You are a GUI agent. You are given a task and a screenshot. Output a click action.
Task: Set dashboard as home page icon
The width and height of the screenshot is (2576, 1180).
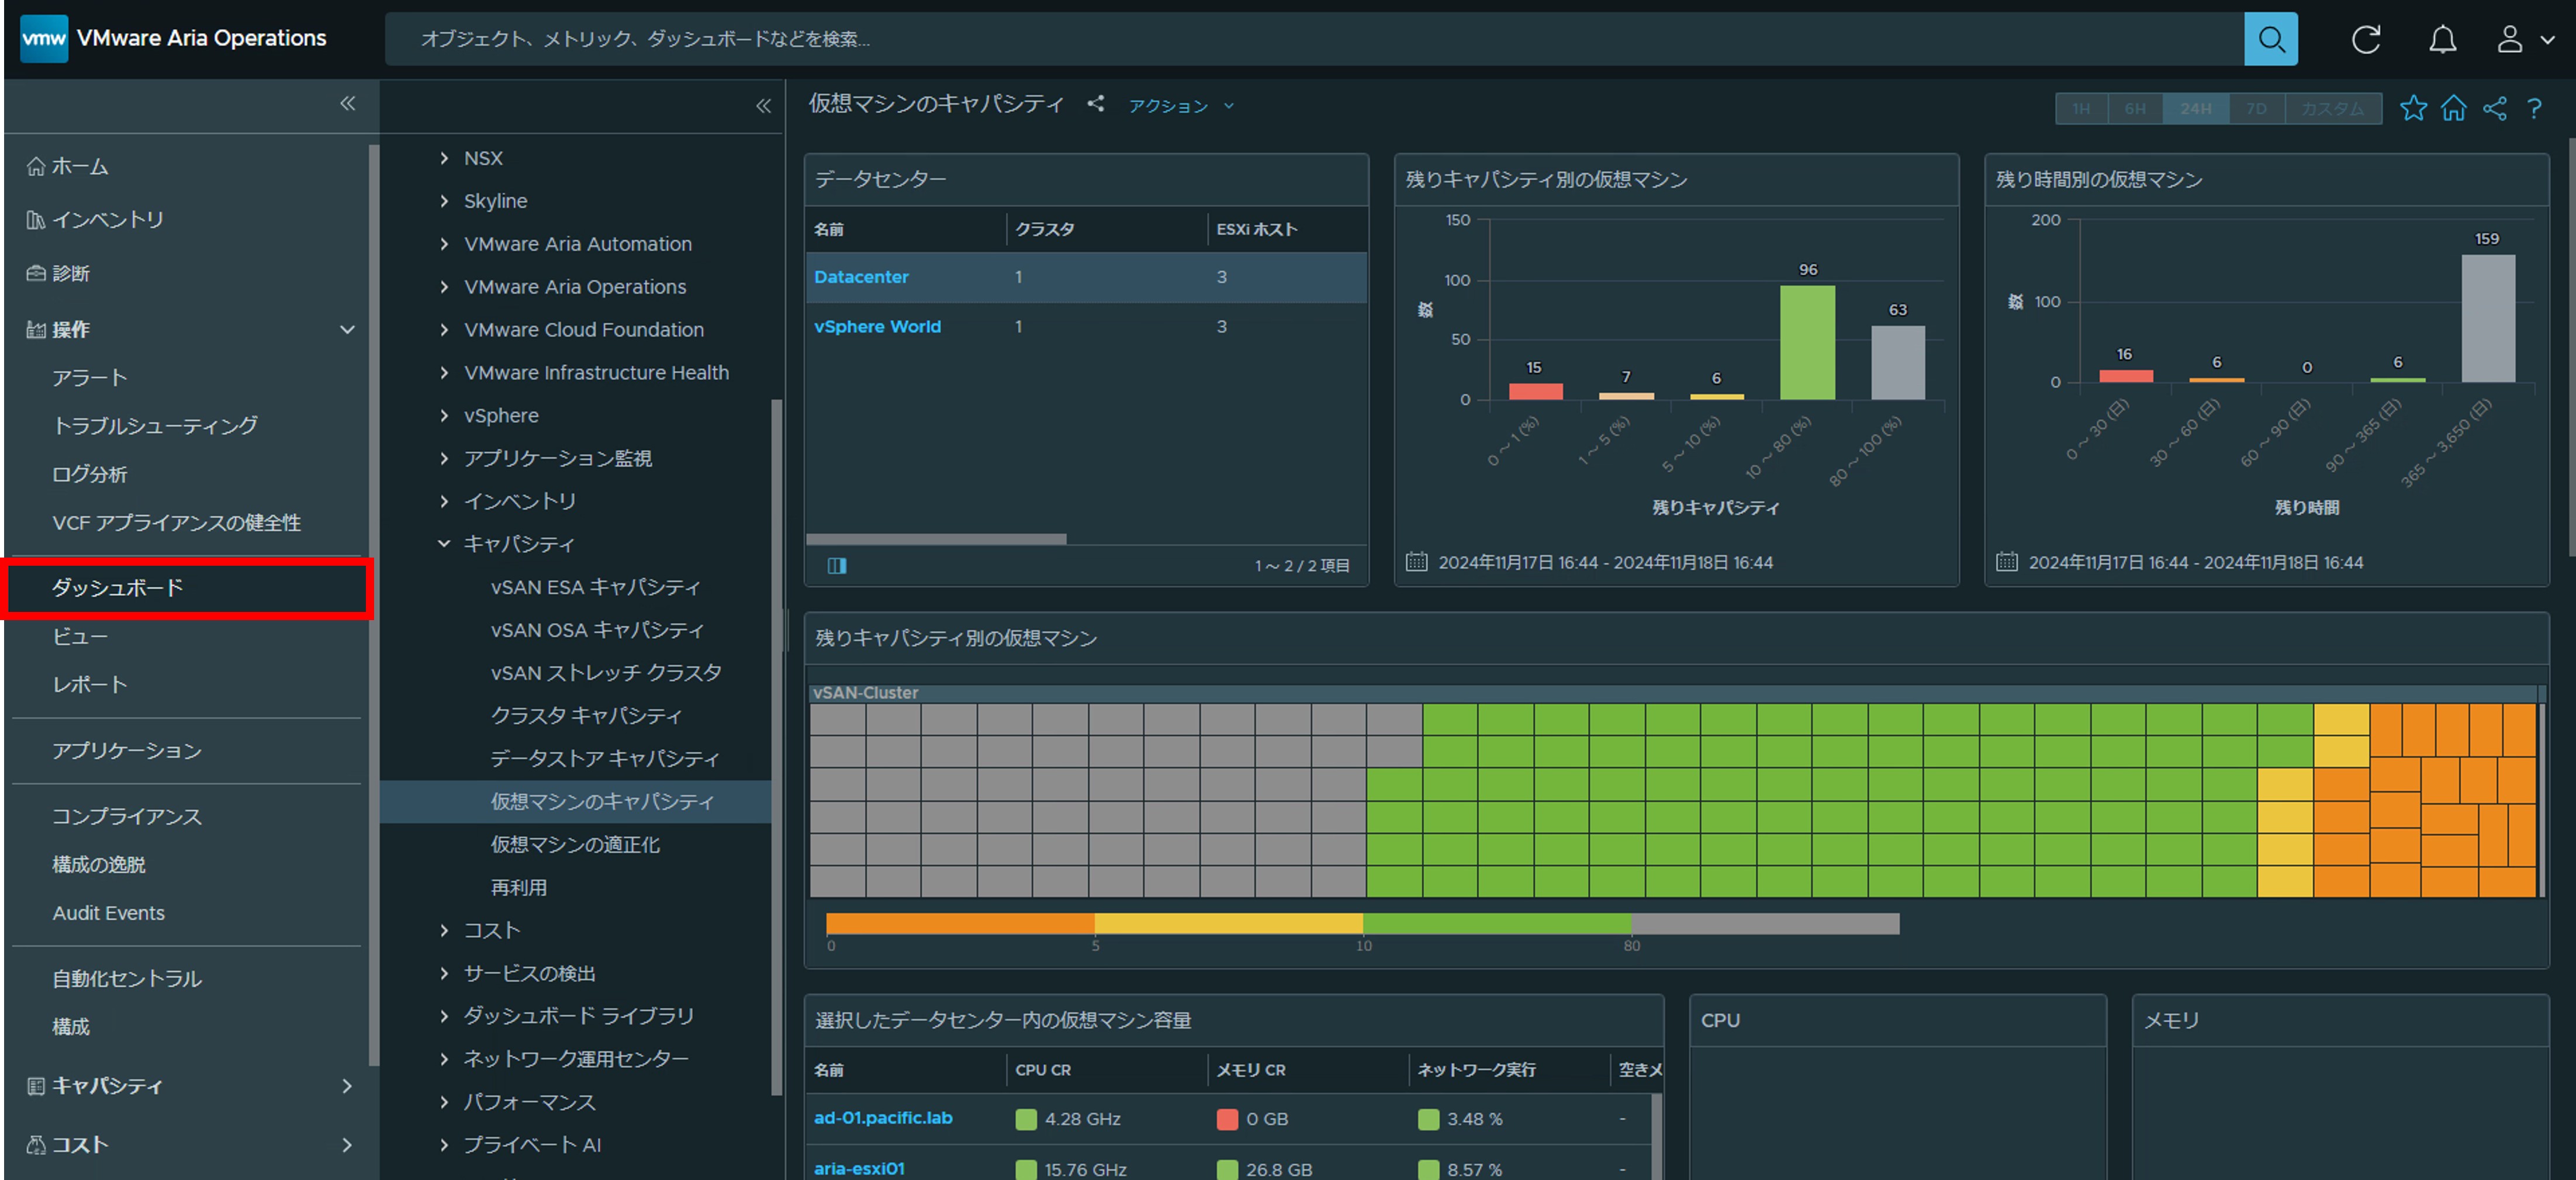pyautogui.click(x=2453, y=108)
